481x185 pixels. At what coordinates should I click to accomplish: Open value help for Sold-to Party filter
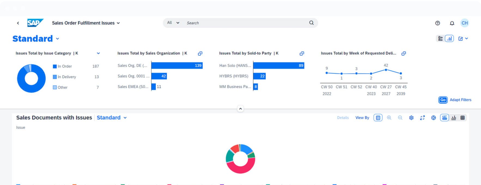(x=302, y=54)
